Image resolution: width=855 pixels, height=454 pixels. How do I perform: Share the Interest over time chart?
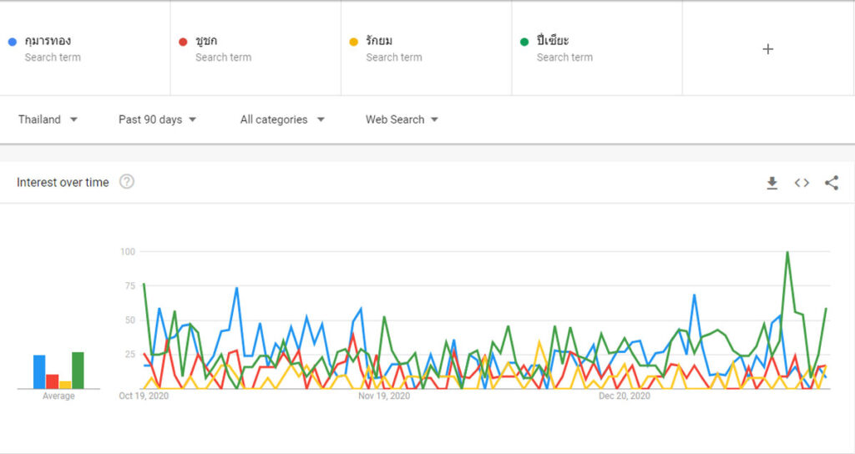832,183
